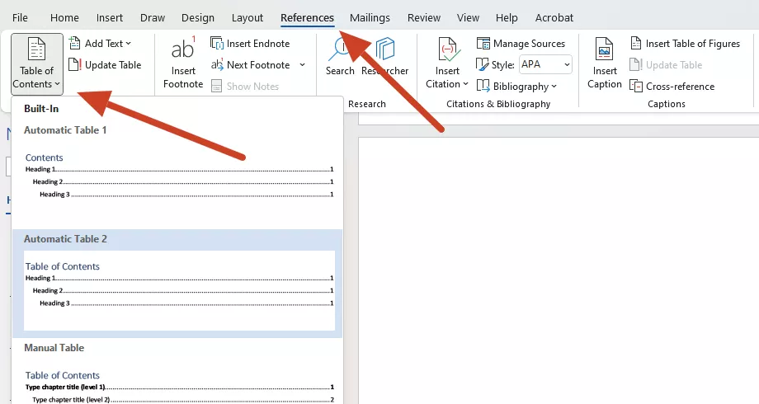Click Update Table beside Add Text
This screenshot has width=759, height=404.
[105, 65]
